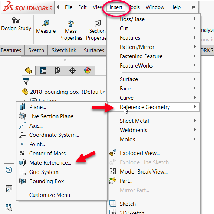Select Coordinate System menu entry
Screen dimensions: 214x214
coord(54,135)
